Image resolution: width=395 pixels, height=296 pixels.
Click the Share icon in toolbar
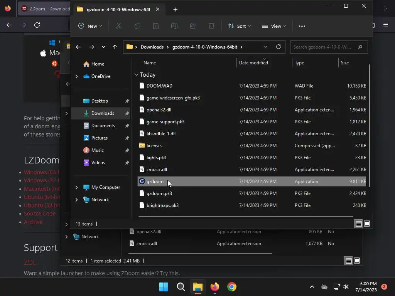(193, 26)
